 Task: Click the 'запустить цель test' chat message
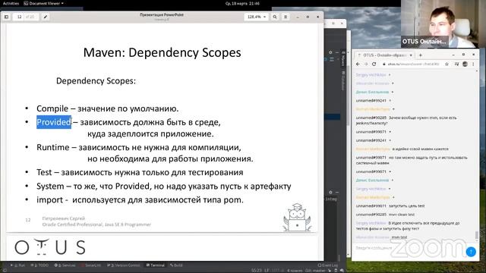(407, 206)
